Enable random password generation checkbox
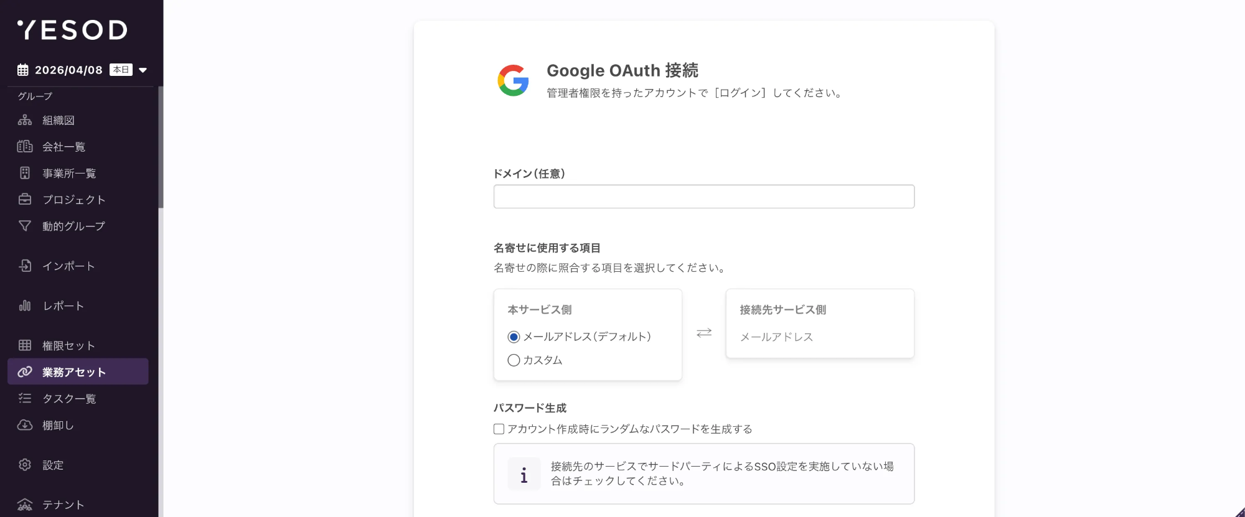1245x517 pixels. click(x=499, y=429)
